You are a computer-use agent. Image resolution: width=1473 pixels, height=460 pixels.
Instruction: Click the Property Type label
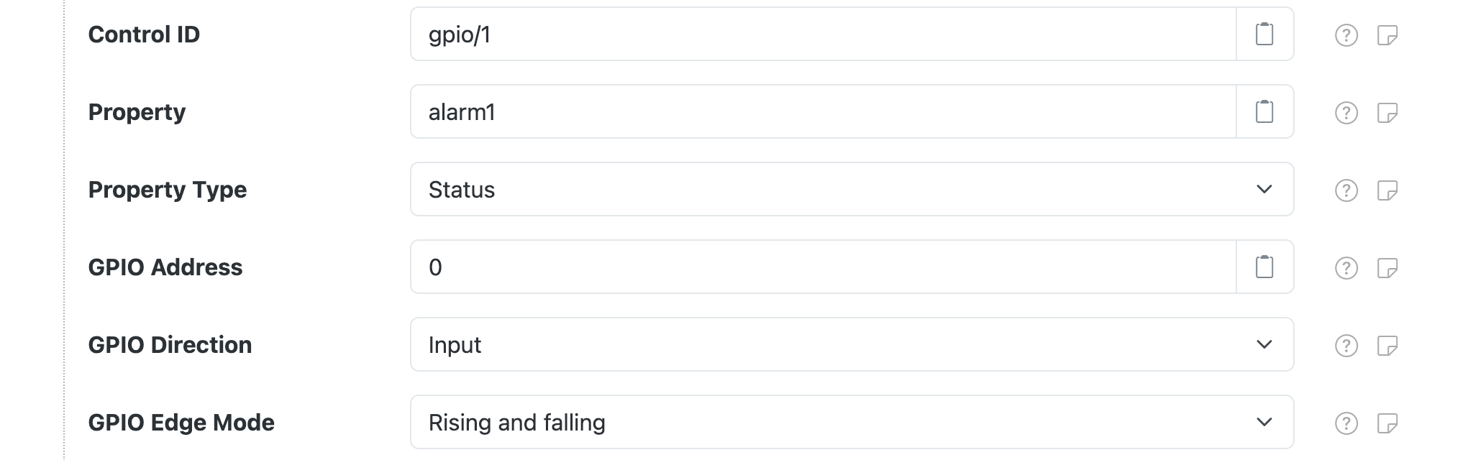(x=167, y=189)
